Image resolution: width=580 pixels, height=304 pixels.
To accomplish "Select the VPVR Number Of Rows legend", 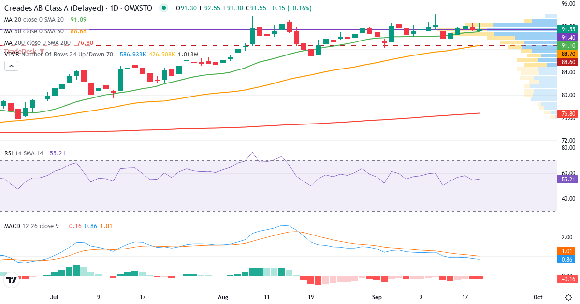I will tap(58, 55).
